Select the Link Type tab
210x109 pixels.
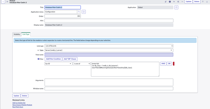(x=26, y=34)
